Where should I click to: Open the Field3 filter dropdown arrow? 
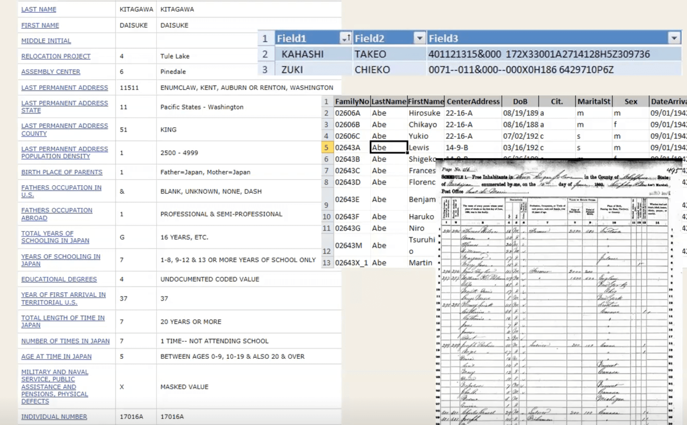pos(674,38)
